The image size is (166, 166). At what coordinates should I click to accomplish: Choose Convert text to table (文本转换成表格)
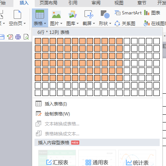click(97, 124)
